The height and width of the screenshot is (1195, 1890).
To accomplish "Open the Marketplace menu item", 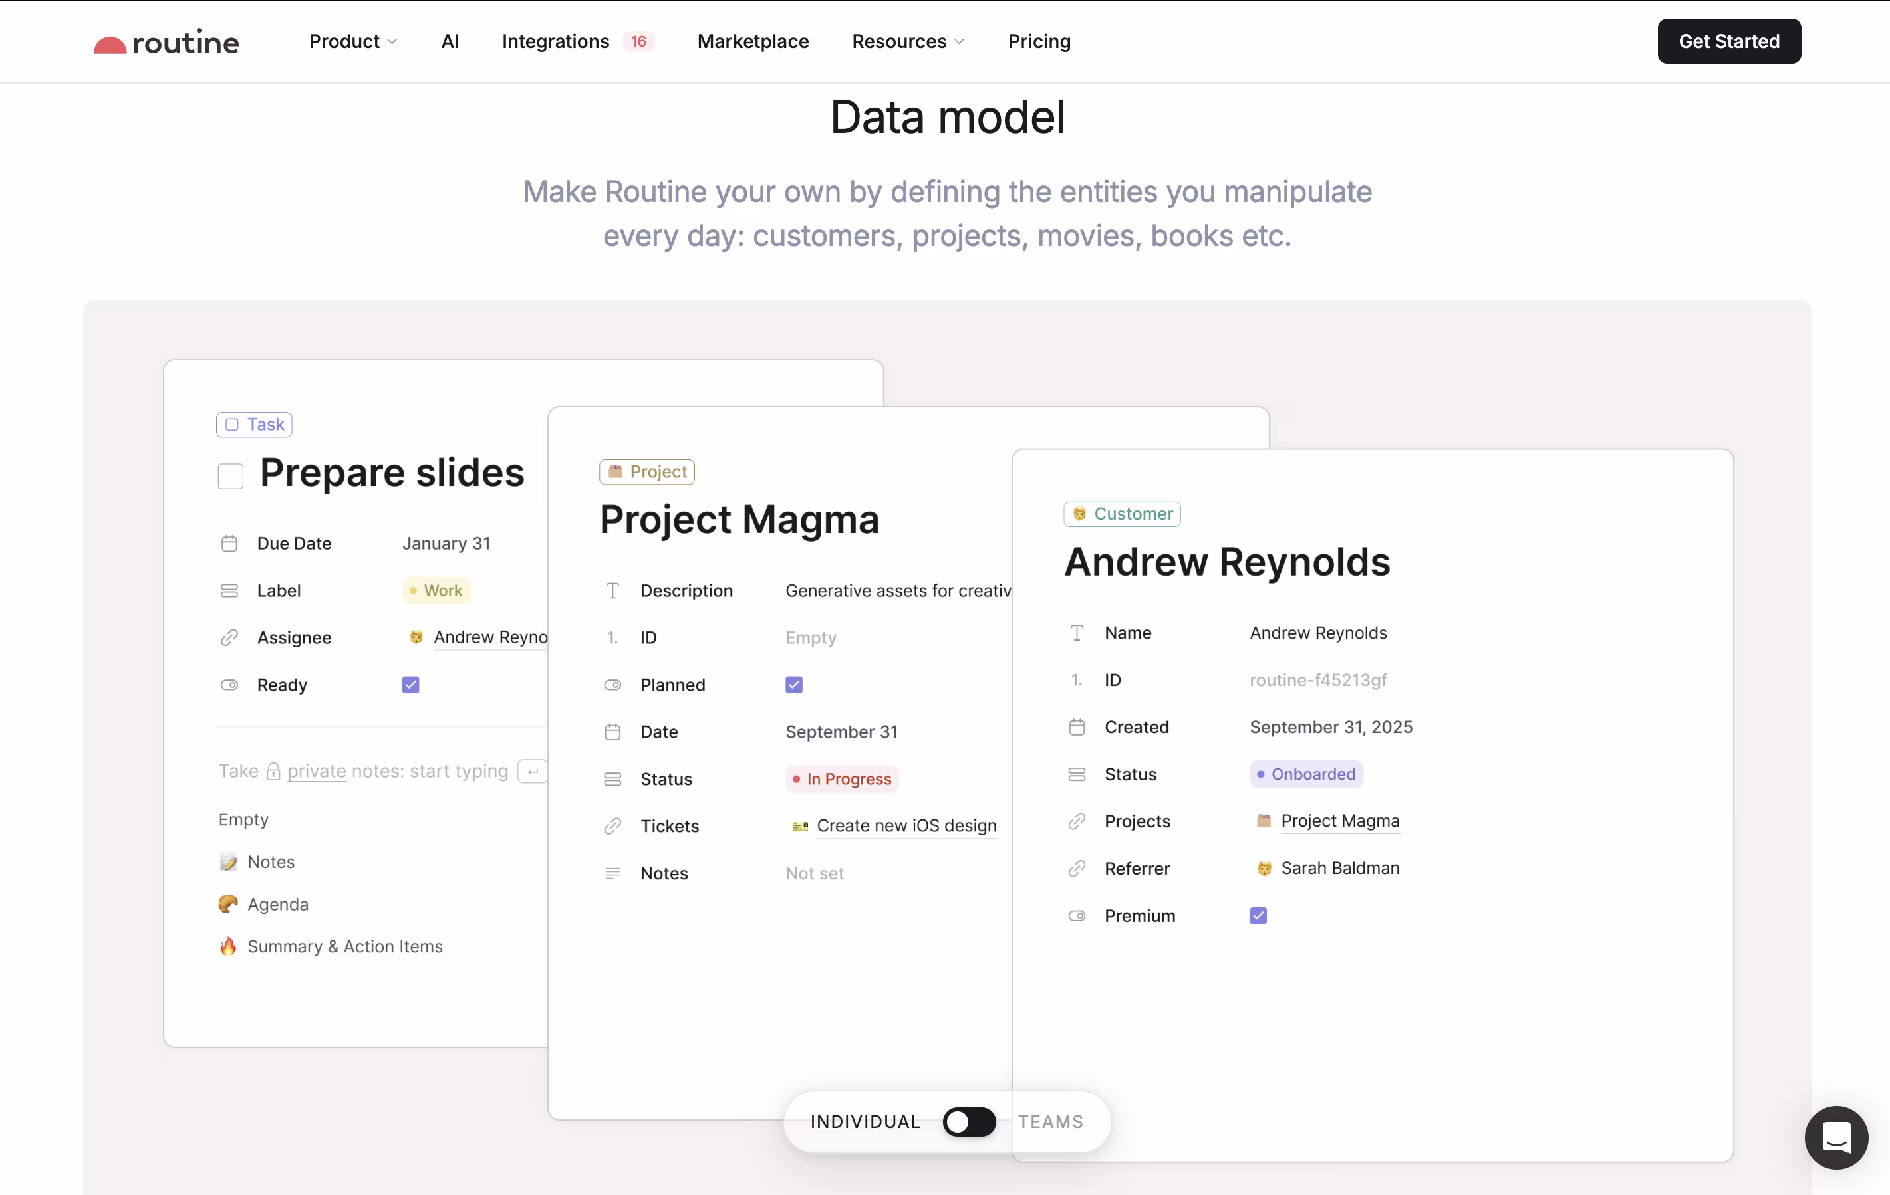I will (x=753, y=41).
